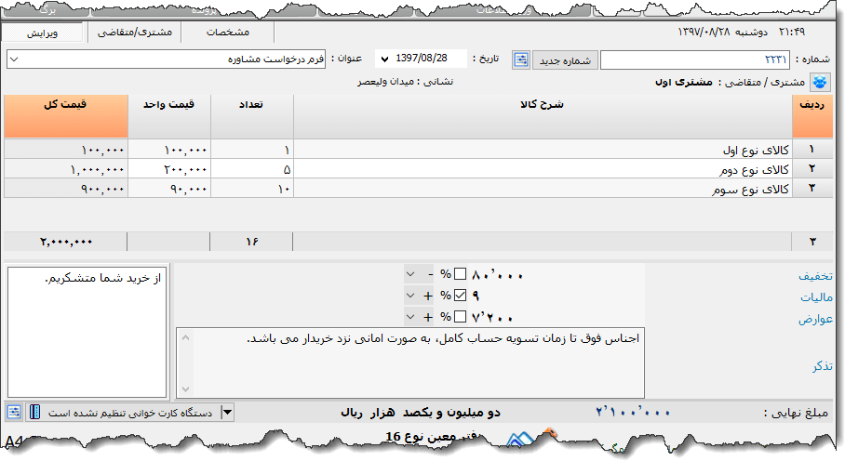Click the plus sign operator for عوارض
This screenshot has height=461, width=845.
pyautogui.click(x=428, y=317)
